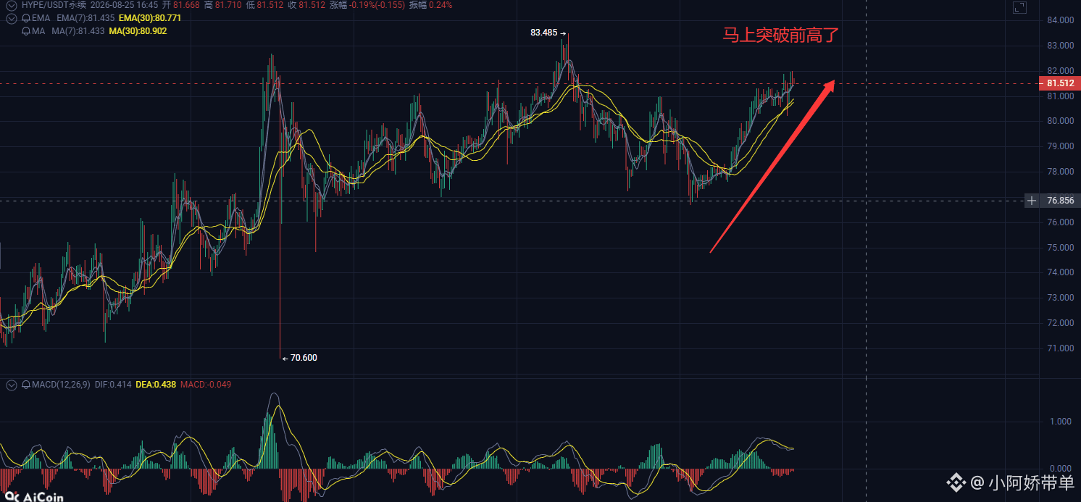Select the MA(7):81.433 label

coord(78,31)
